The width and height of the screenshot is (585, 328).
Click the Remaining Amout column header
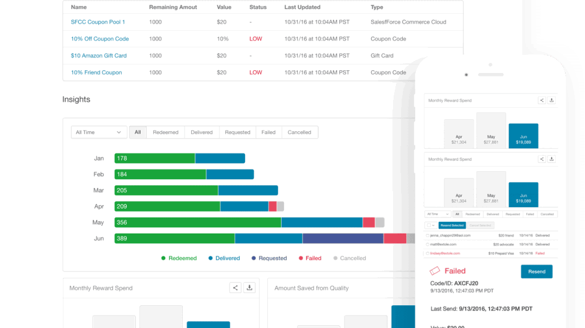click(x=173, y=7)
